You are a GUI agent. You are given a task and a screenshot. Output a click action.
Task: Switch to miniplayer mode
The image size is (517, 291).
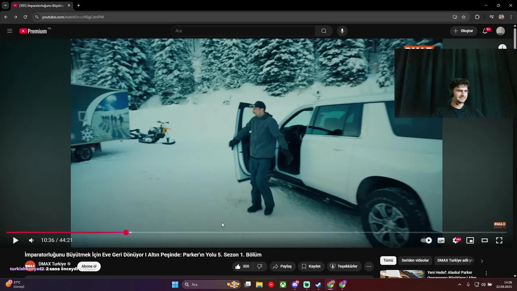pos(470,240)
